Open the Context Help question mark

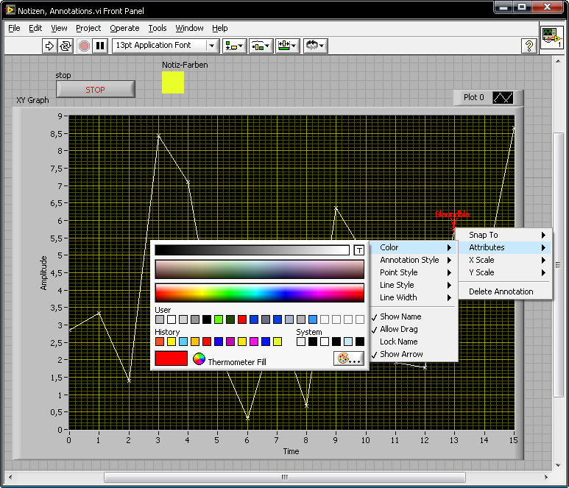(x=529, y=46)
